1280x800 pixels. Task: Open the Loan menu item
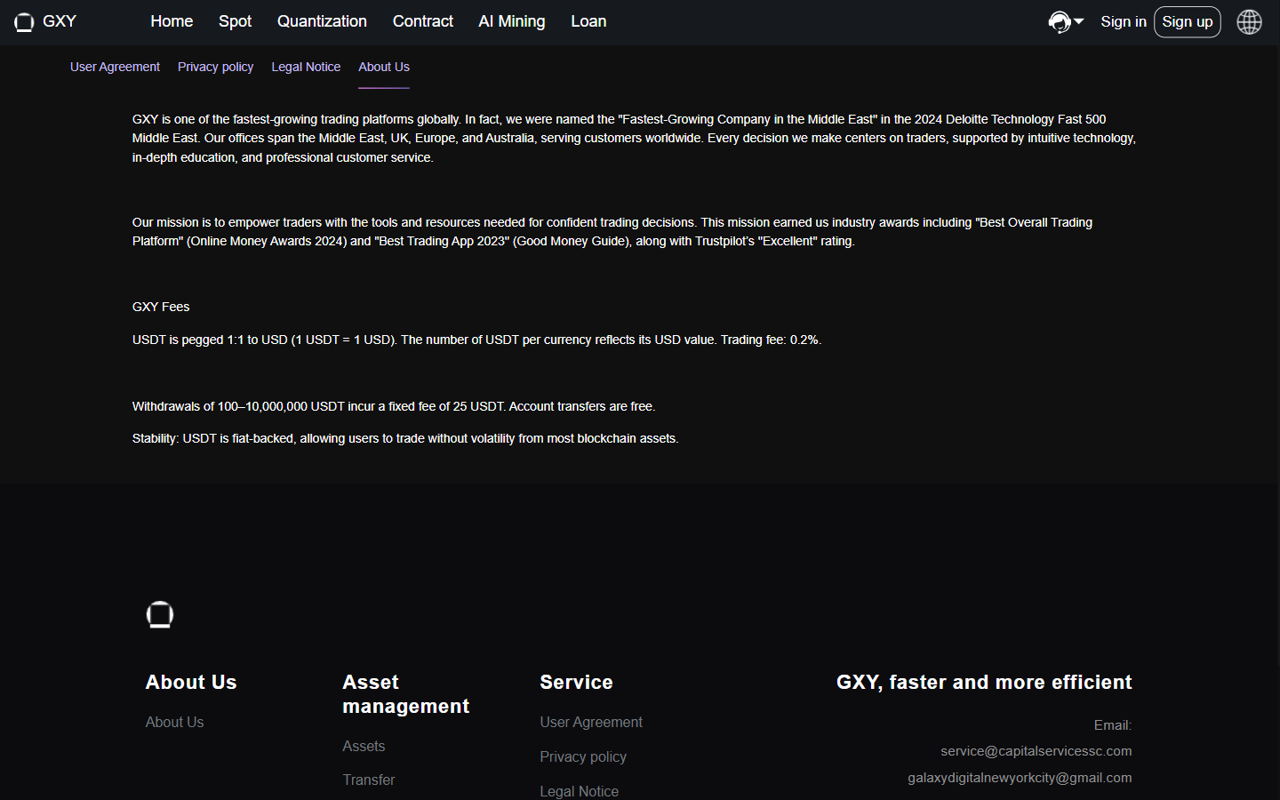(588, 21)
